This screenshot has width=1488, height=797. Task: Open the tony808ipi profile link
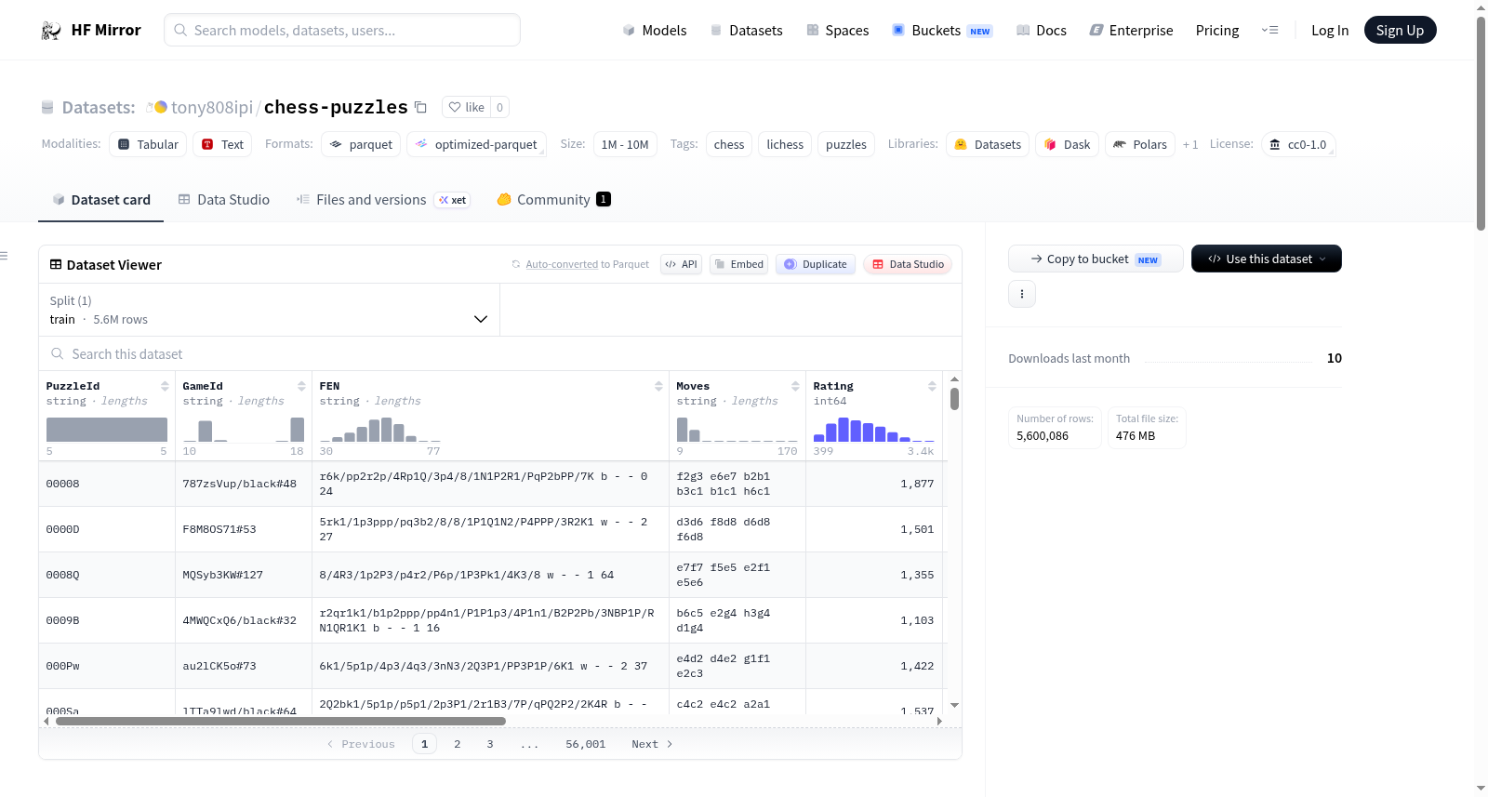point(212,107)
